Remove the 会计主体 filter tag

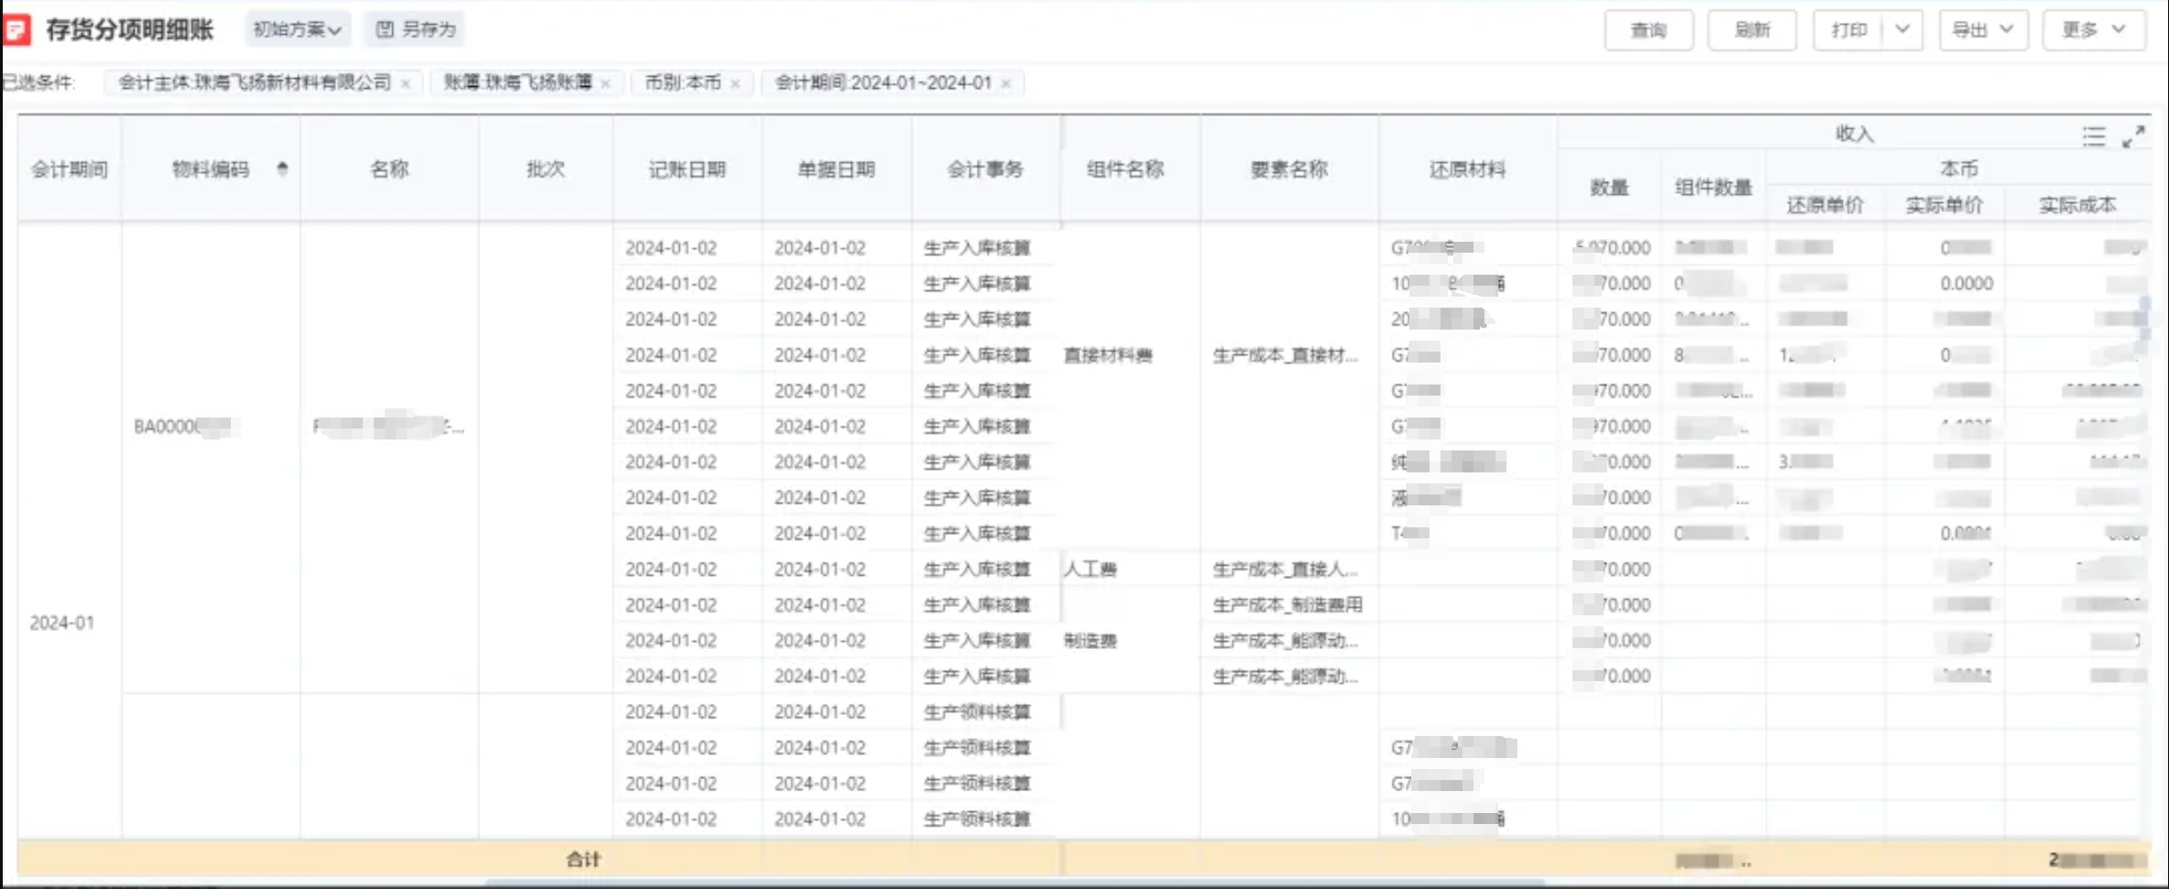pos(405,83)
